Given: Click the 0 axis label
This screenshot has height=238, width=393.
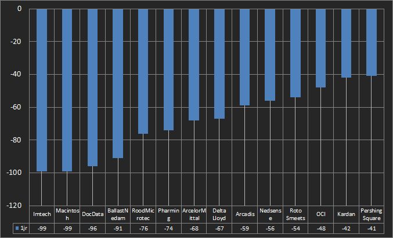Looking at the screenshot, I should tap(19, 9).
